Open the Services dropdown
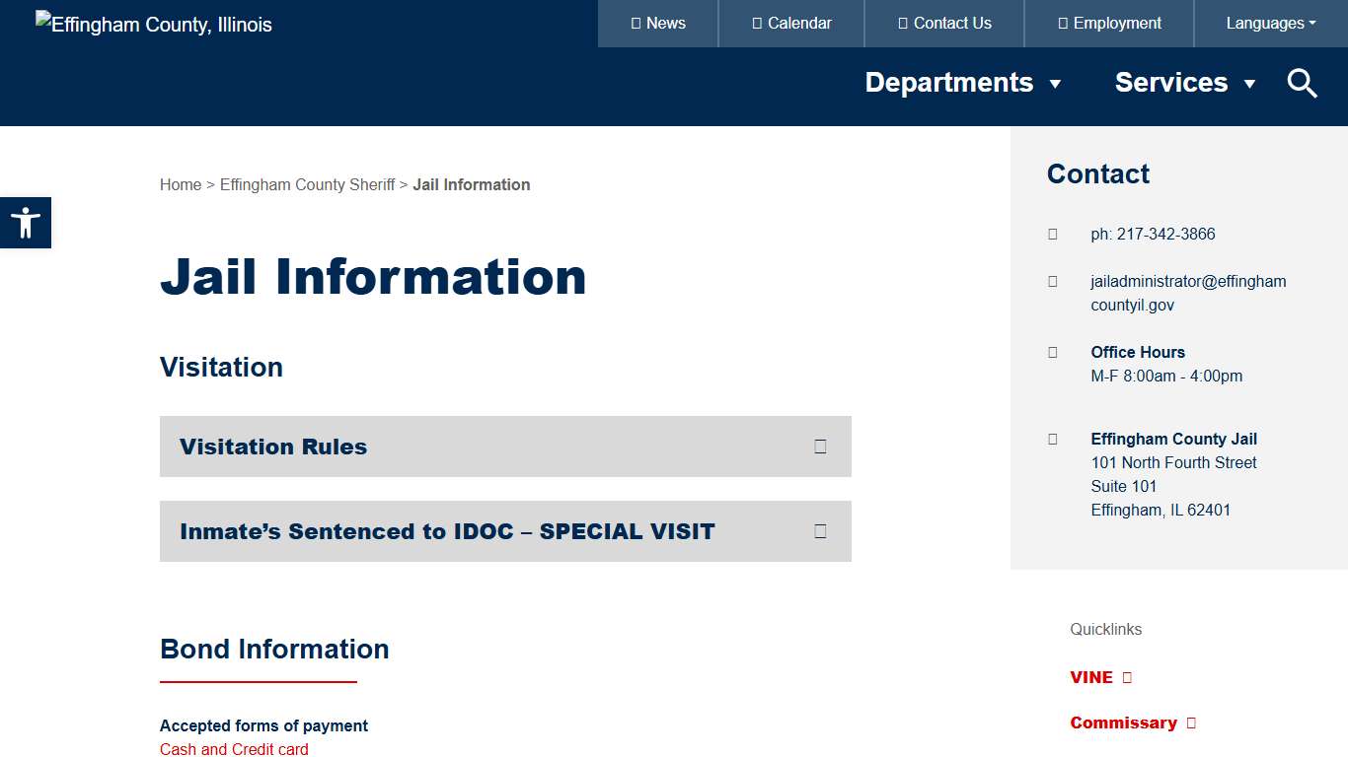 pos(1185,83)
